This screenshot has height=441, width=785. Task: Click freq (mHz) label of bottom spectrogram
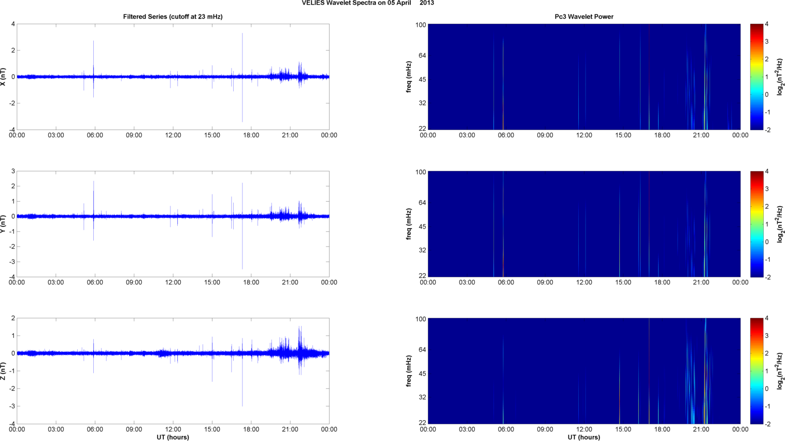(x=409, y=371)
